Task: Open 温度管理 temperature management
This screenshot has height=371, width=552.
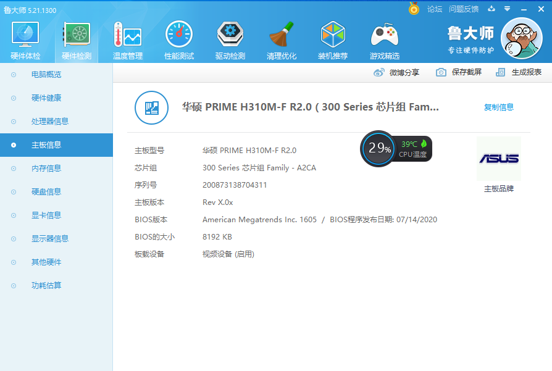Action: [128, 41]
